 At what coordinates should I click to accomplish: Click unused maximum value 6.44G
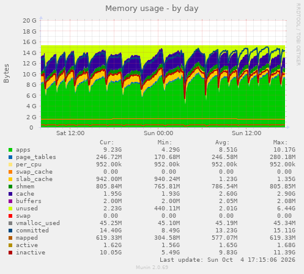[286, 209]
